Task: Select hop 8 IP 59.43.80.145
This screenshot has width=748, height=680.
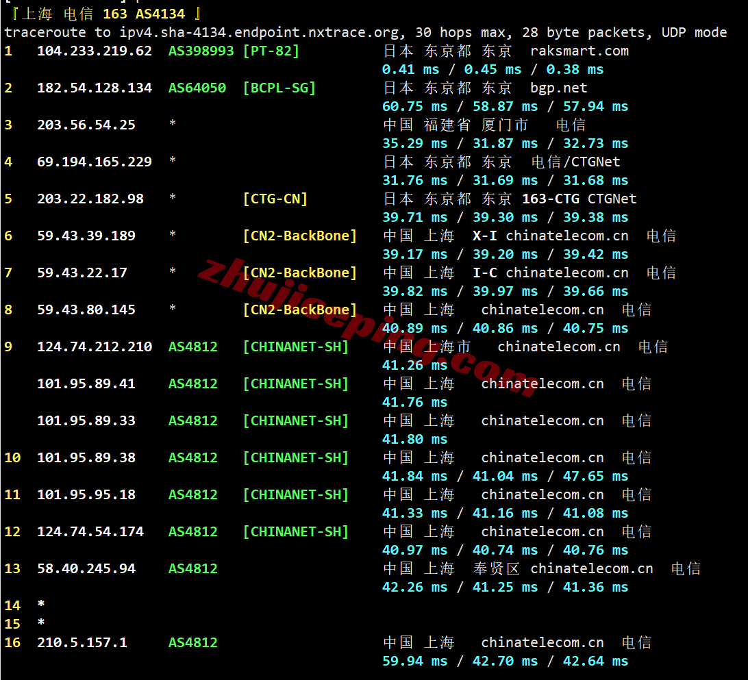Action: coord(86,310)
